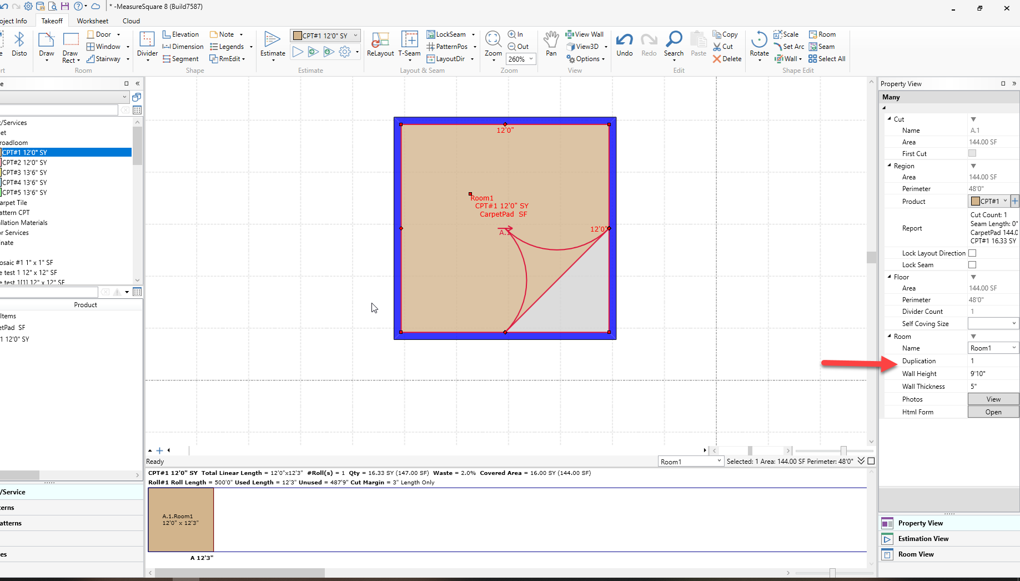
Task: Select the T-Seam tool
Action: [x=409, y=40]
